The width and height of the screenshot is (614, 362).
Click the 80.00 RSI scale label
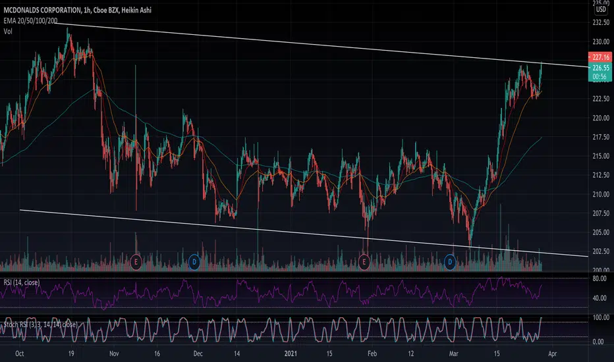[x=600, y=278]
